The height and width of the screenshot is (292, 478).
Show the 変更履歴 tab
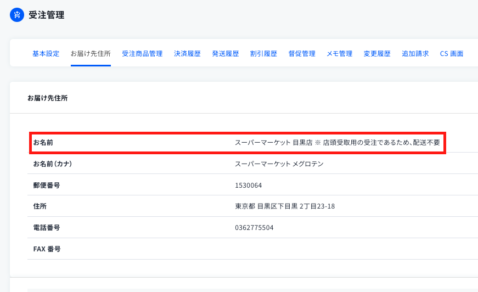pos(377,54)
